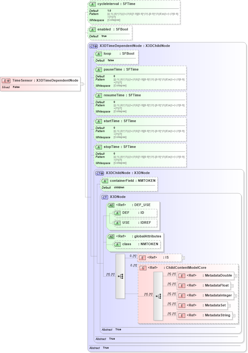
Task: Click the G icon of ChildContentModelCore
Action: pos(143,268)
